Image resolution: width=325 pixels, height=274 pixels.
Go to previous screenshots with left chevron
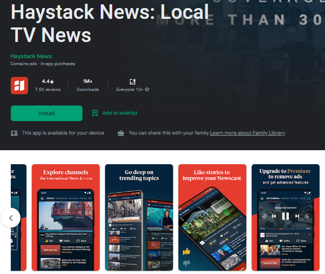click(x=11, y=217)
